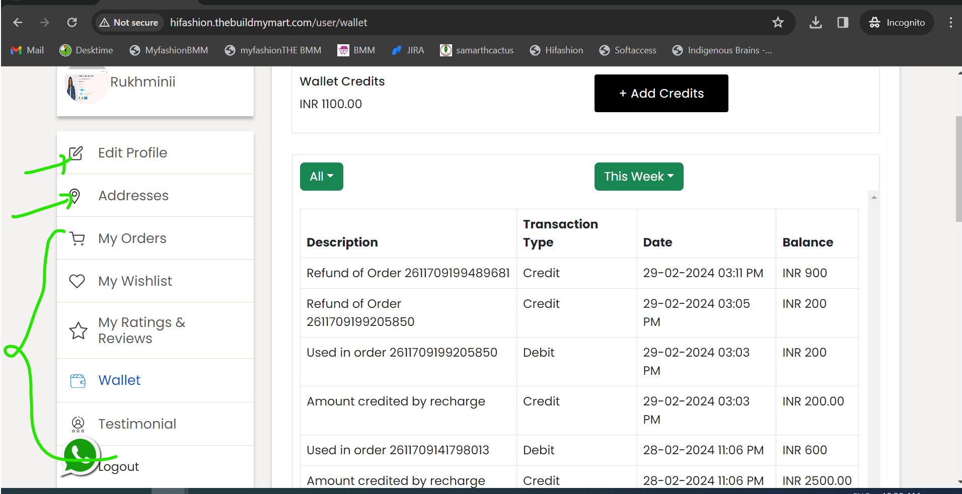Viewport: 962px width, 494px height.
Task: Click the Wallet icon in sidebar
Action: tap(78, 381)
